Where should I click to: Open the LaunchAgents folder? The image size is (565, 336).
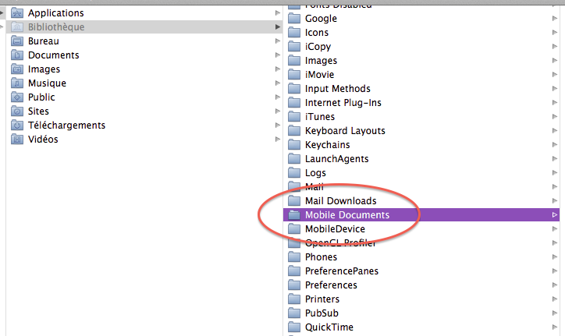click(x=336, y=159)
